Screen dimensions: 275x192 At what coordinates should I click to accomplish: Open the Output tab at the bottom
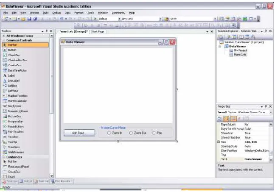click(26, 181)
